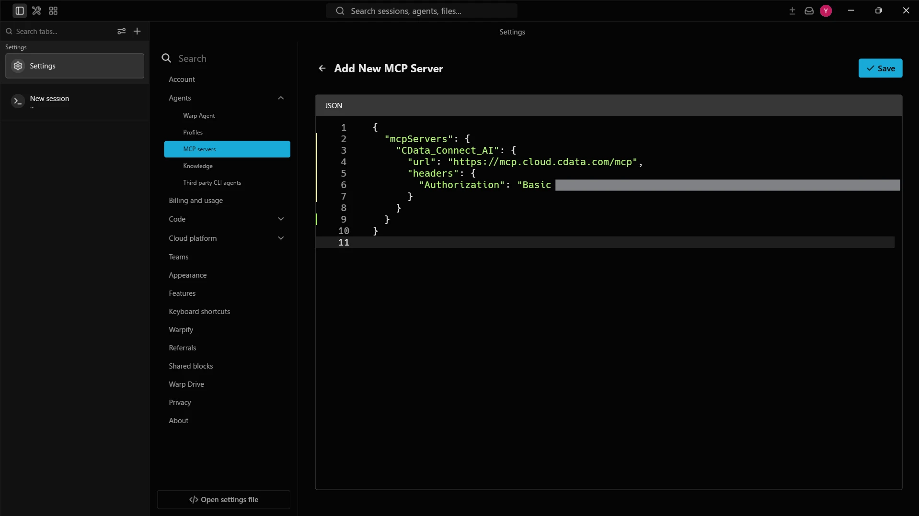Open the tools icon in title bar
919x516 pixels.
pyautogui.click(x=36, y=11)
